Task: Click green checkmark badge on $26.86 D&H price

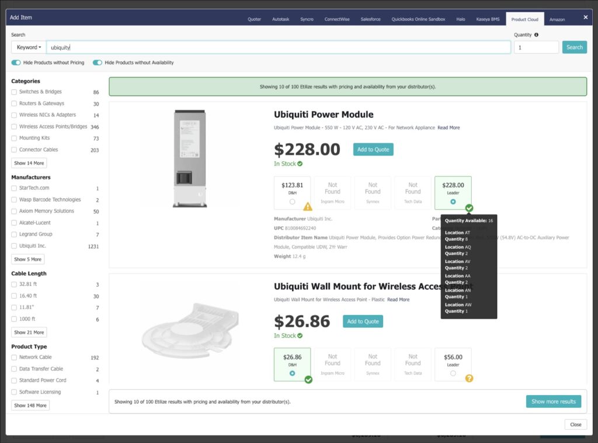Action: click(308, 380)
